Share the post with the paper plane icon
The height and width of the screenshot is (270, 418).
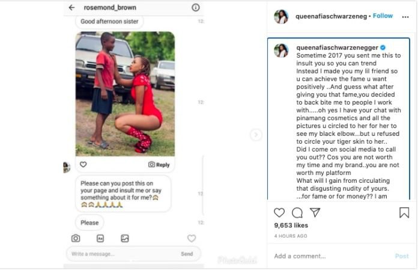pyautogui.click(x=315, y=212)
